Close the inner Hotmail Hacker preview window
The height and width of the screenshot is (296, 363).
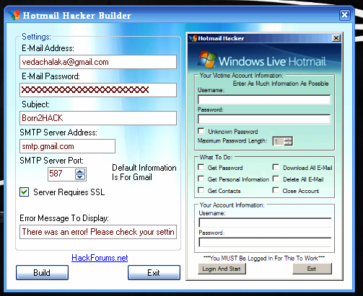(x=336, y=38)
